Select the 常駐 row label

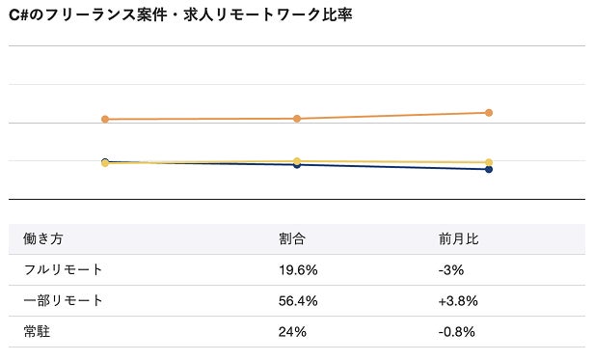(x=37, y=332)
